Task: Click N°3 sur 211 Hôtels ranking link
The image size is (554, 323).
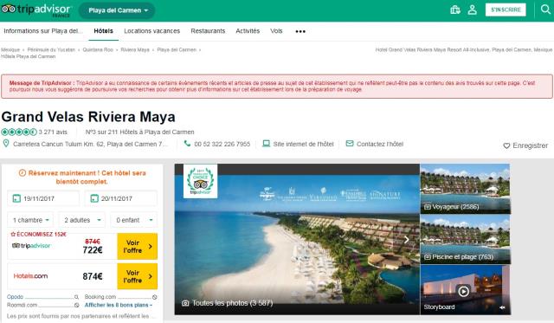Action: (140, 132)
